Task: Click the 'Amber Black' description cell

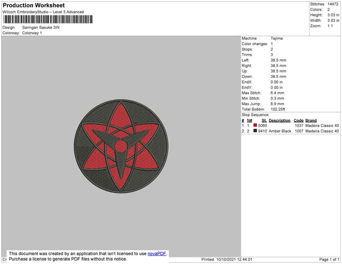Action: pos(280,131)
